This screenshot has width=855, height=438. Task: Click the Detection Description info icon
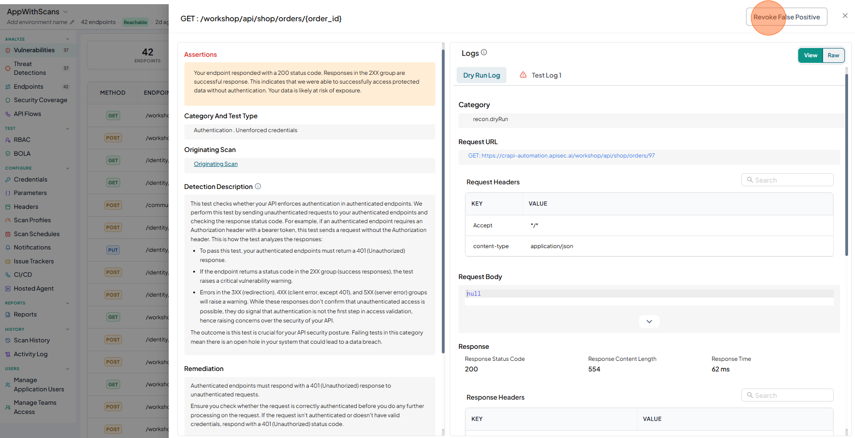pyautogui.click(x=258, y=186)
